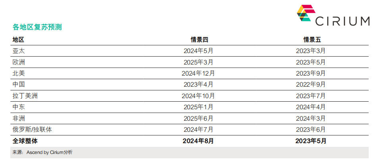Click the 中东 region cell

[x=19, y=107]
